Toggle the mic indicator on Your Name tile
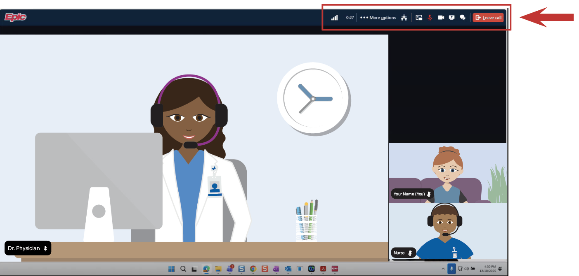Viewport: 579px width, 276px height. (x=429, y=194)
